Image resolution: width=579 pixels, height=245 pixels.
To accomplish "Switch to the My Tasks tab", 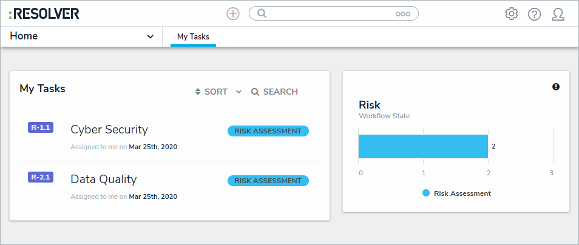I will point(193,37).
